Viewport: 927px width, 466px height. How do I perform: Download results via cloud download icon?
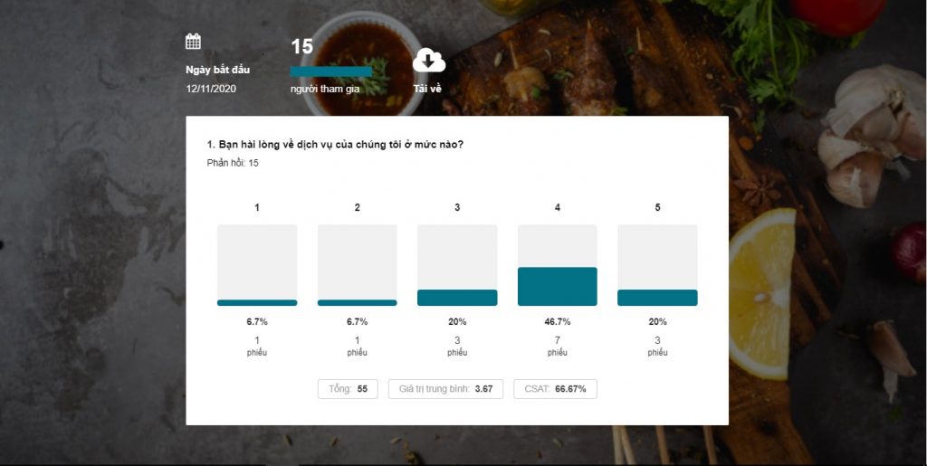pos(428,61)
